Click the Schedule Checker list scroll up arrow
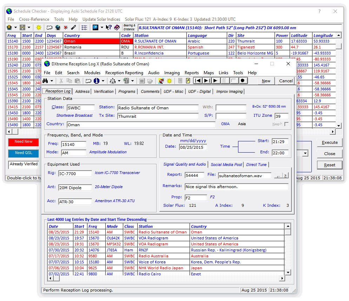Screen dimensions: 349x301 338,35
